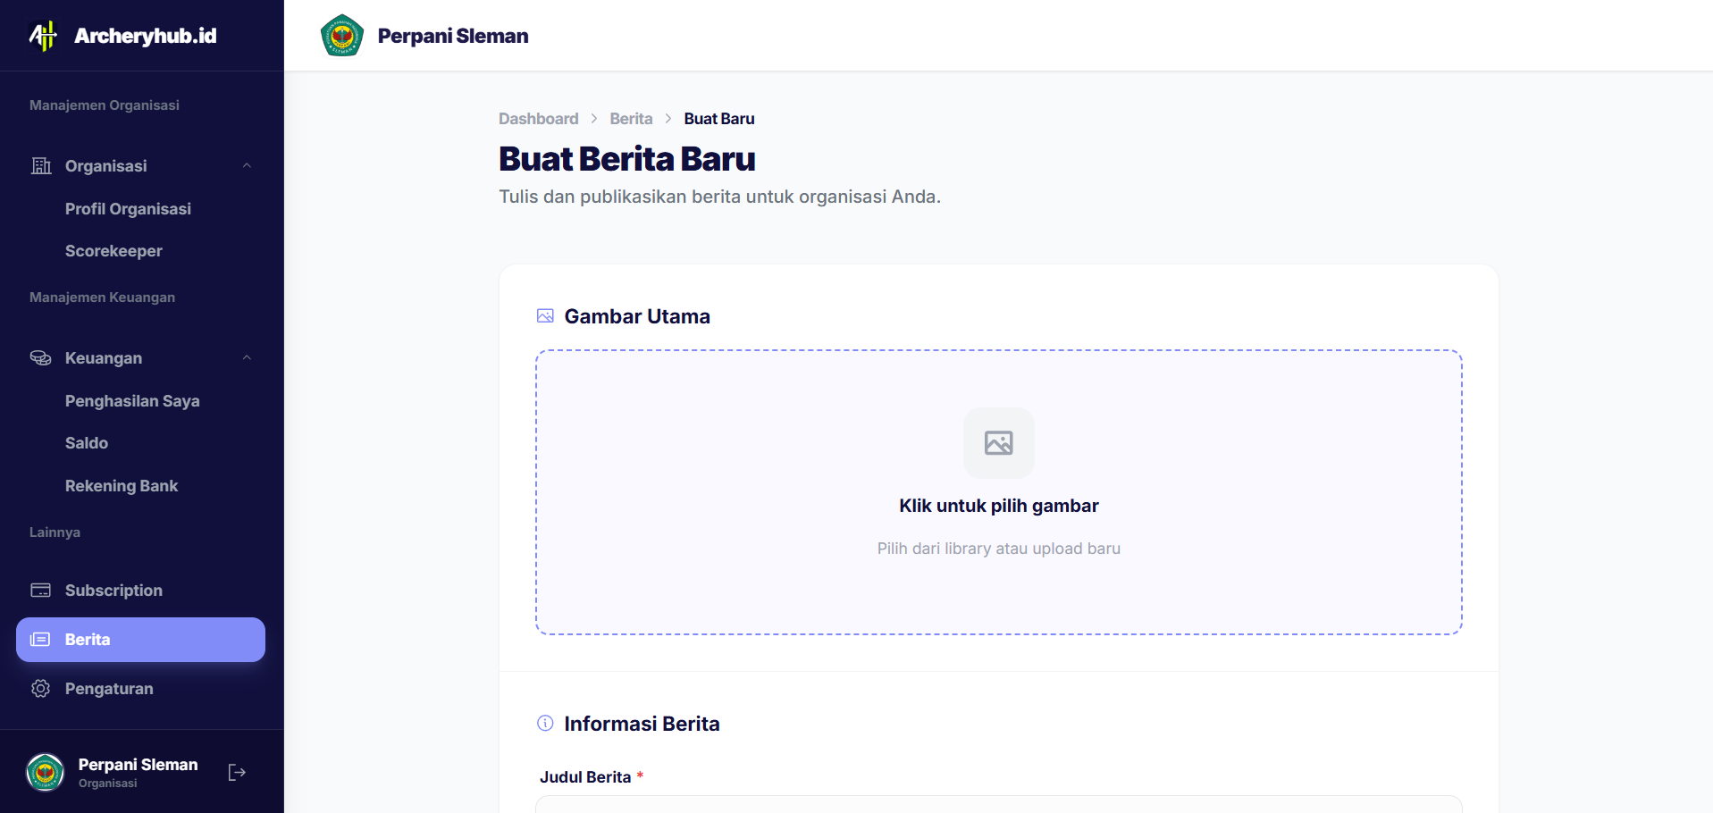Select the Berita news icon
Image resolution: width=1713 pixels, height=813 pixels.
pos(41,639)
